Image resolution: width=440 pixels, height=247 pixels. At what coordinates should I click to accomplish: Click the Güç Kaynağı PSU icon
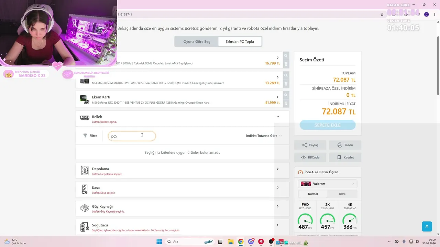coord(85,208)
